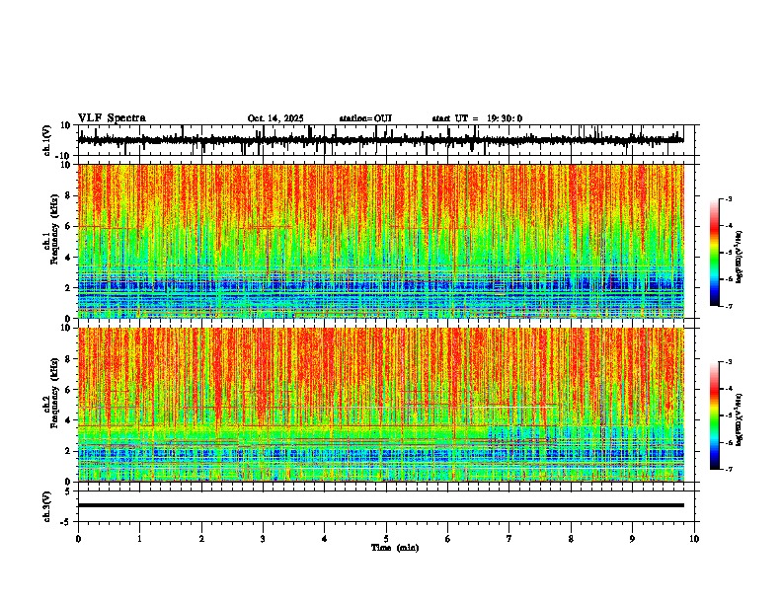Click the ch.3(V) flat signal line
The width and height of the screenshot is (782, 604).
coord(380,505)
